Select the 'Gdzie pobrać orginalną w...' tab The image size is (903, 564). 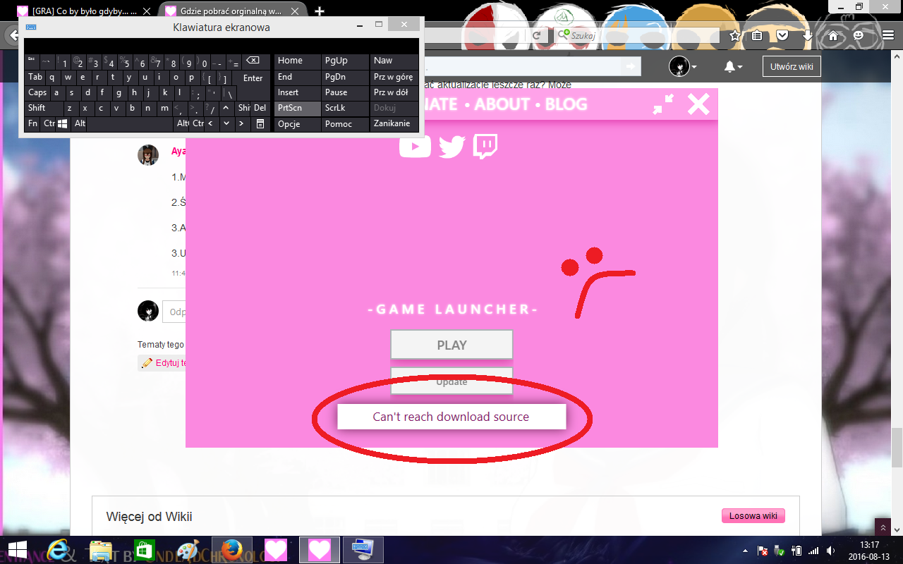pos(231,11)
